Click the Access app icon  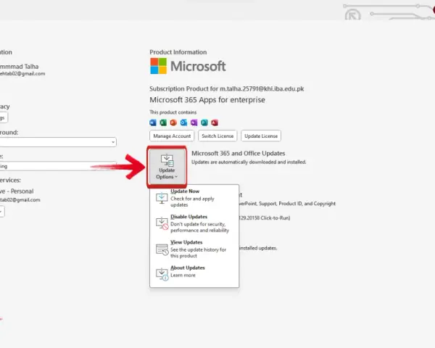(x=215, y=123)
